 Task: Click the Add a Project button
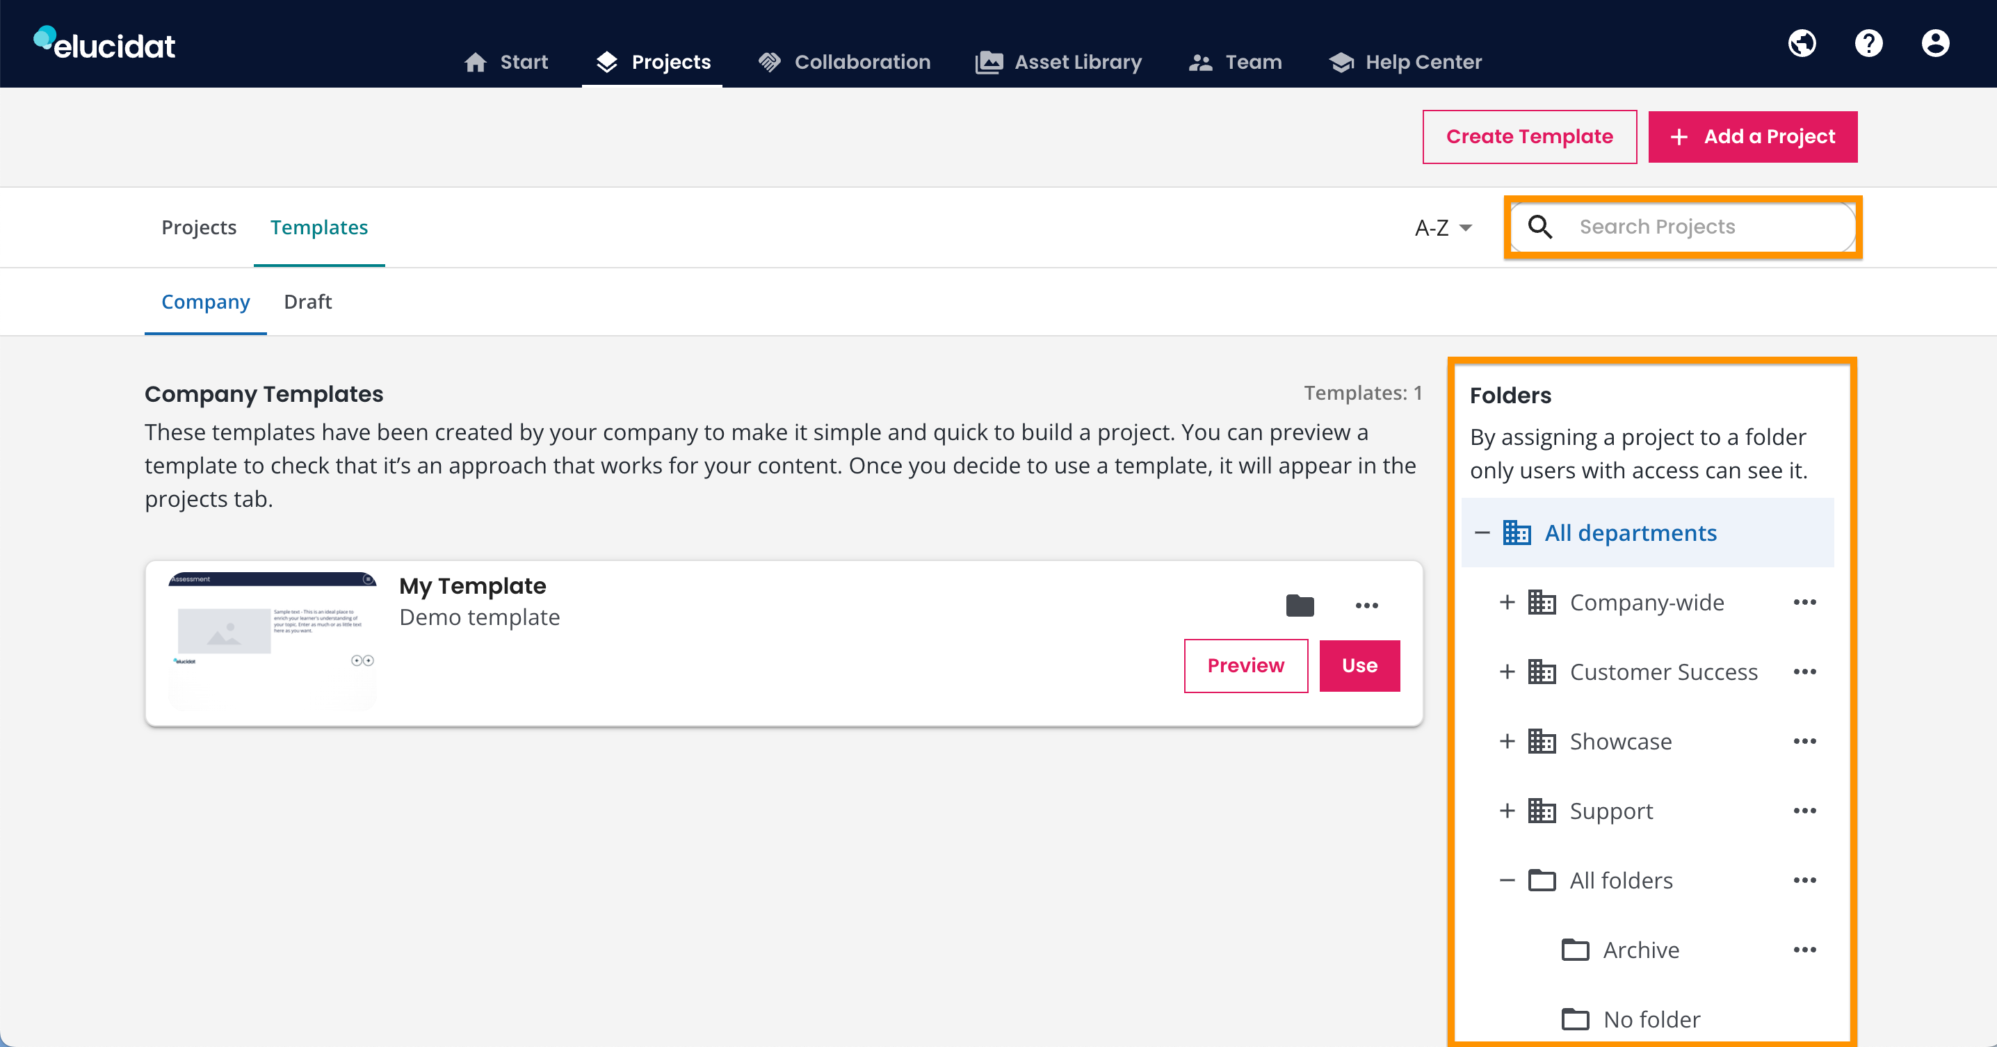pyautogui.click(x=1753, y=136)
